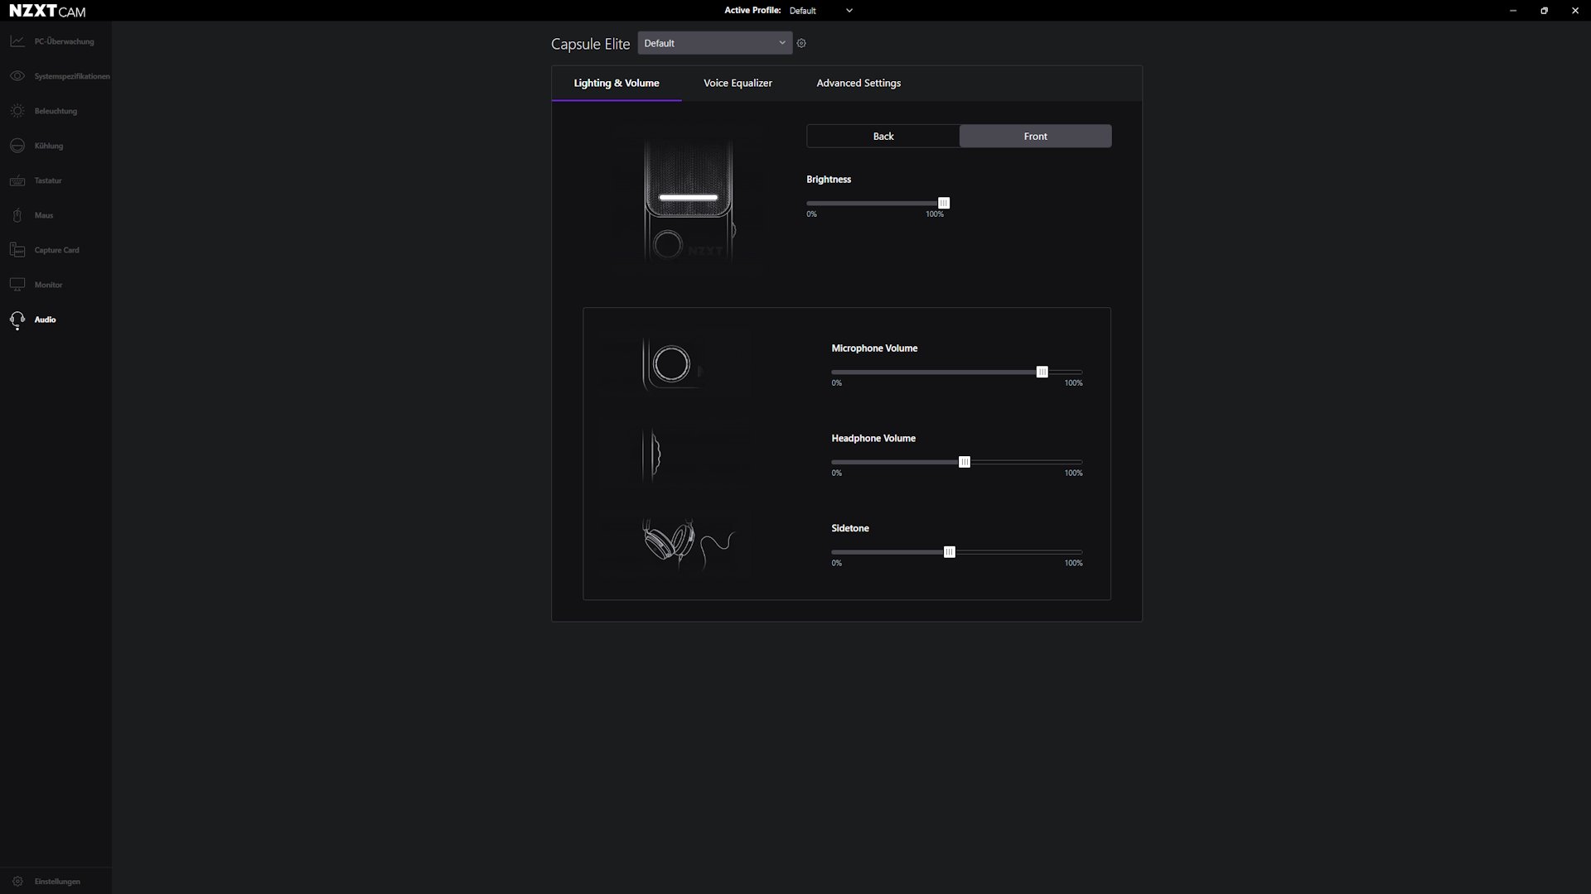Open Capture Card sidebar entry
Screen dimensions: 1591x894
pyautogui.click(x=57, y=250)
